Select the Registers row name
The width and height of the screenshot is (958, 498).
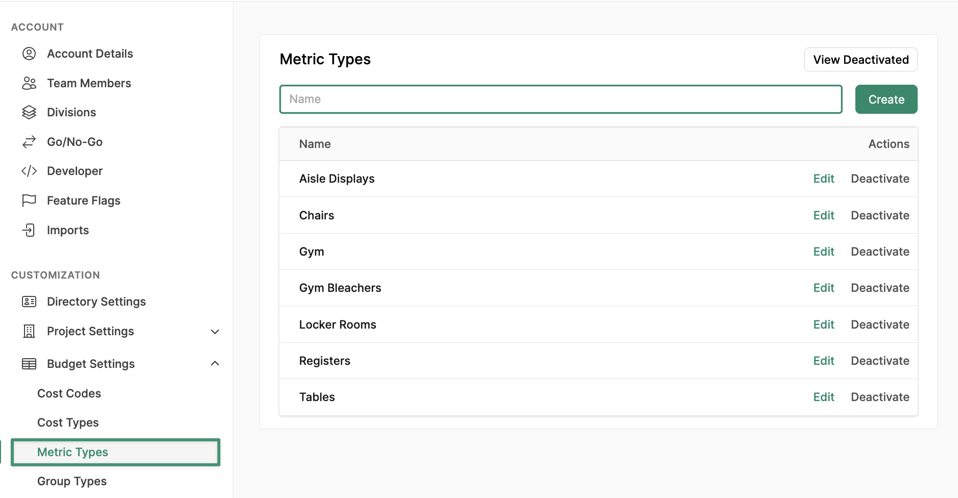[x=325, y=361]
